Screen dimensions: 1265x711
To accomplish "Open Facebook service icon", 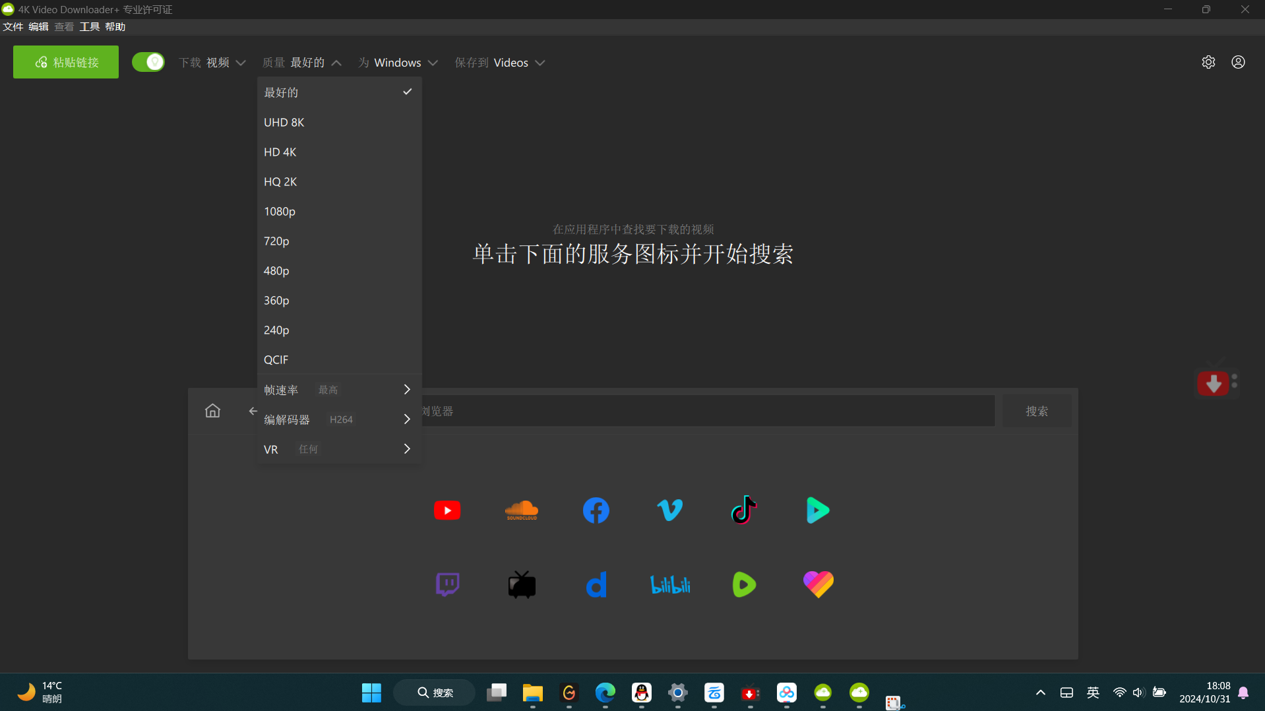I will (596, 510).
